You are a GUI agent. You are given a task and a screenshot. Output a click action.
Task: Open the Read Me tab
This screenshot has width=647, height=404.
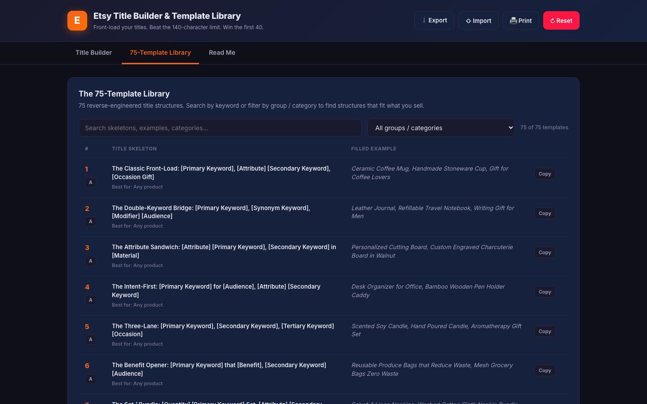point(222,53)
